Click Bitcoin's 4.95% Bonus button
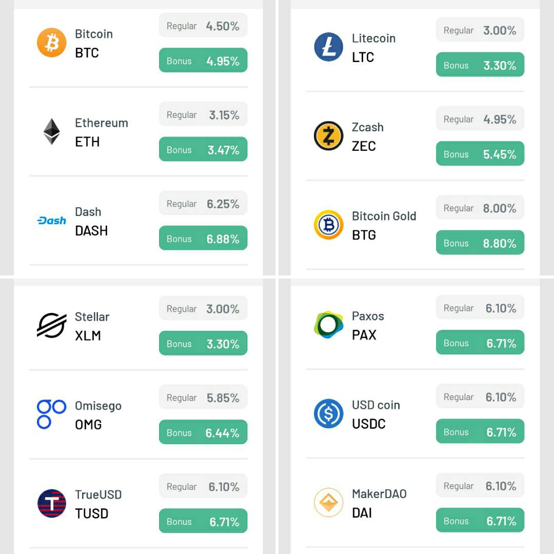554x554 pixels. [x=203, y=61]
